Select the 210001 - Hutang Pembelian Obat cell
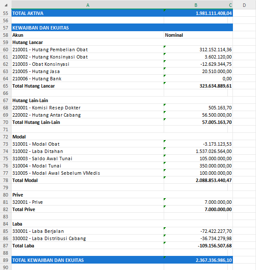 pos(88,50)
